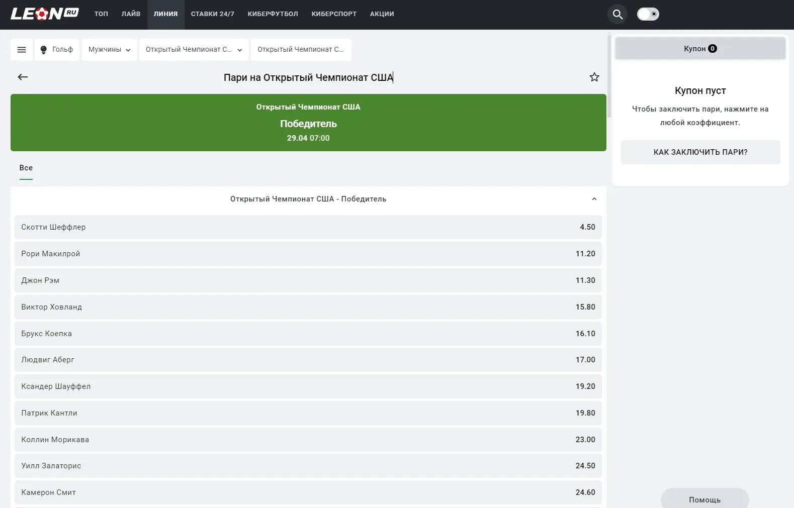The width and height of the screenshot is (794, 508).
Task: Open the КИБЕРФУТБОЛ menu item
Action: [273, 14]
